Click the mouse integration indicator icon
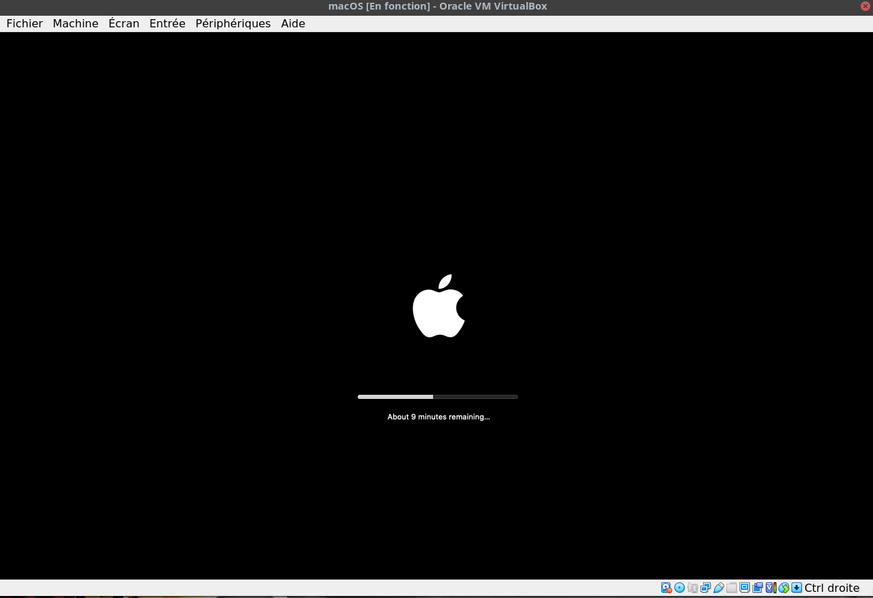 [783, 588]
